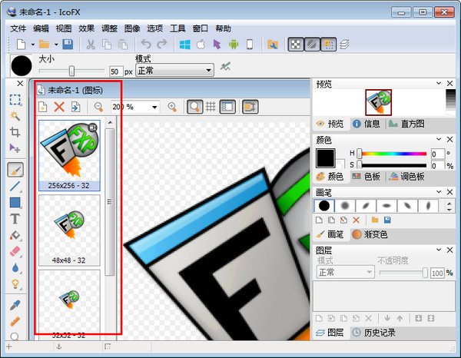Delete the selected image with the red X
461x358 pixels.
(x=59, y=107)
